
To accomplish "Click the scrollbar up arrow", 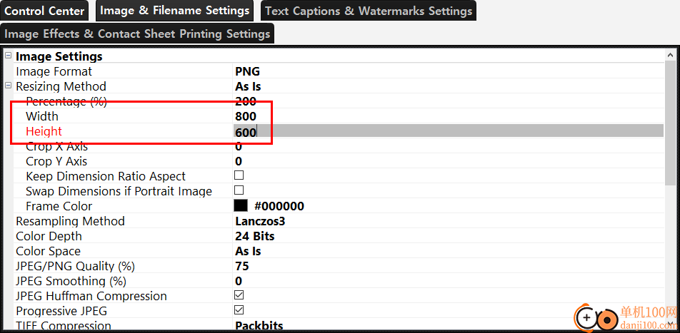I will click(x=671, y=57).
